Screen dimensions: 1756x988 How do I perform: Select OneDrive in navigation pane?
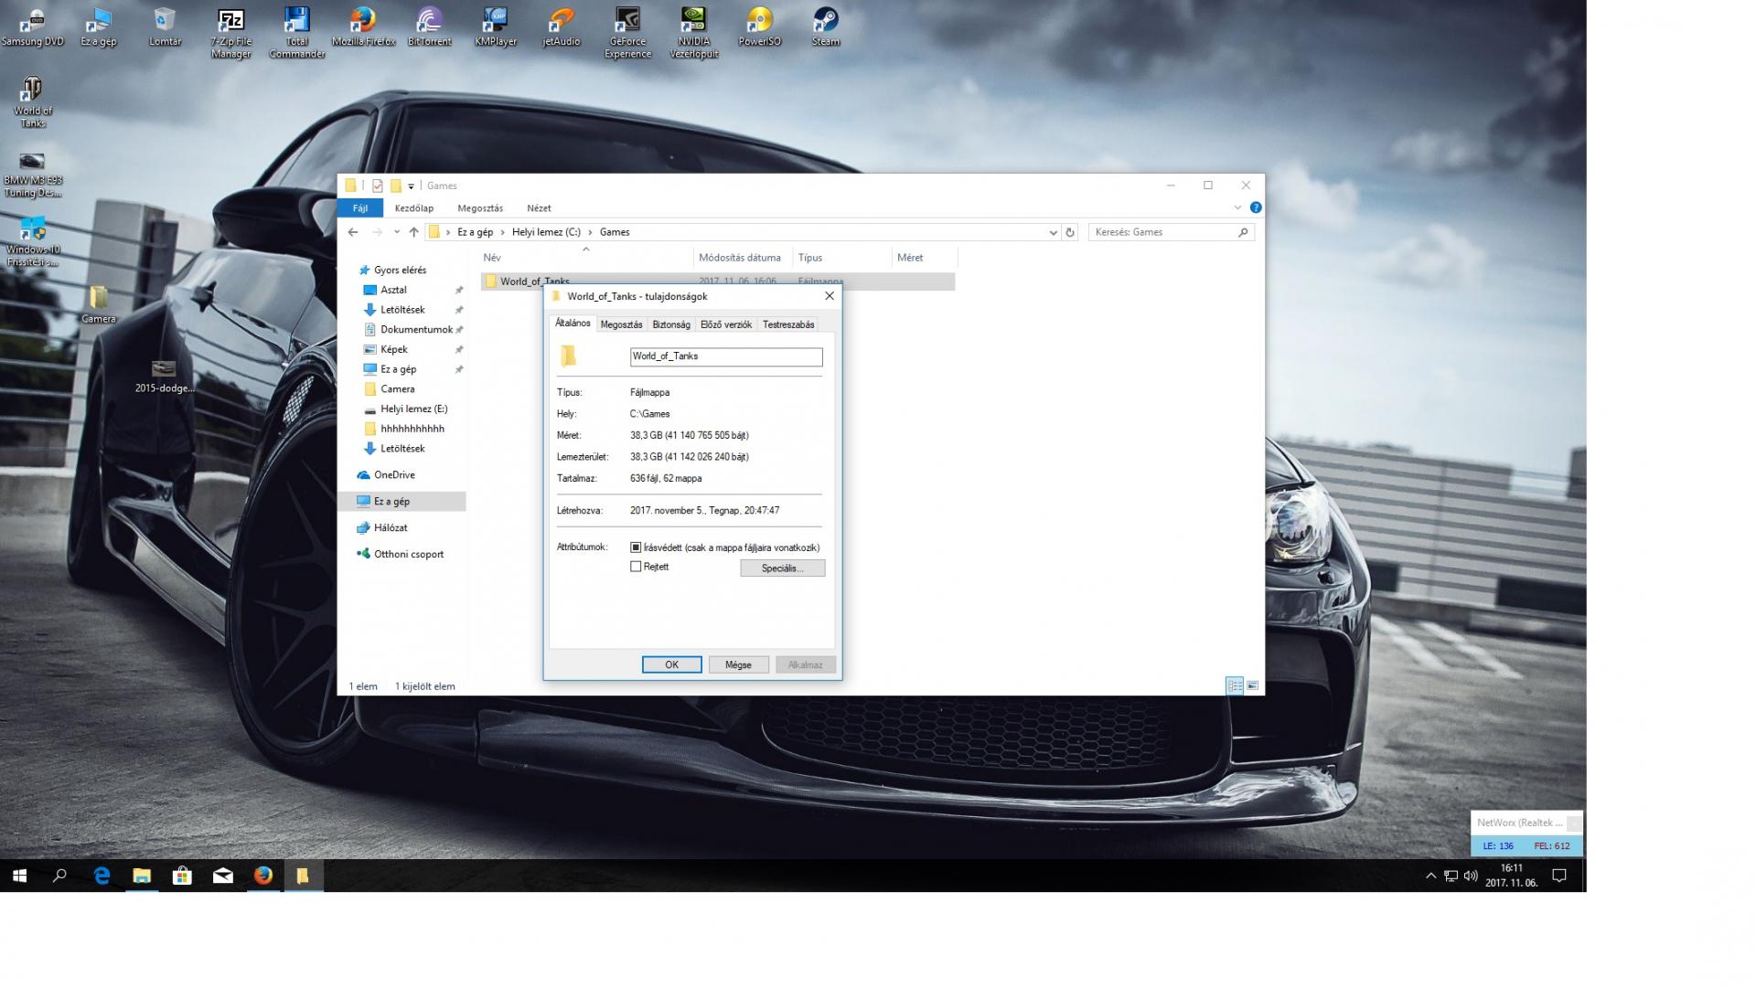click(393, 474)
